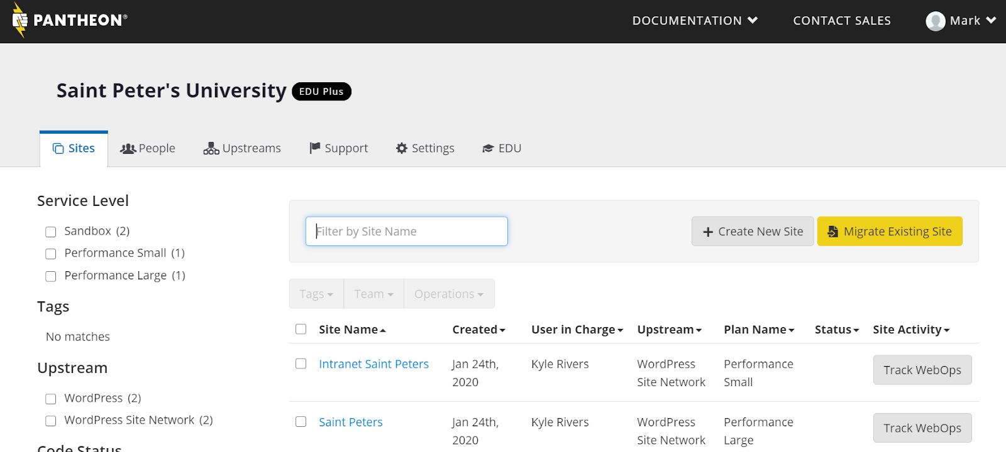This screenshot has width=1006, height=452.
Task: Click Track WebOps for Intranet Saint Peters
Action: click(922, 370)
